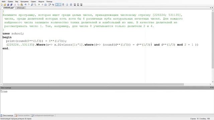Select the Список ошибок bottom tab

(22, 115)
